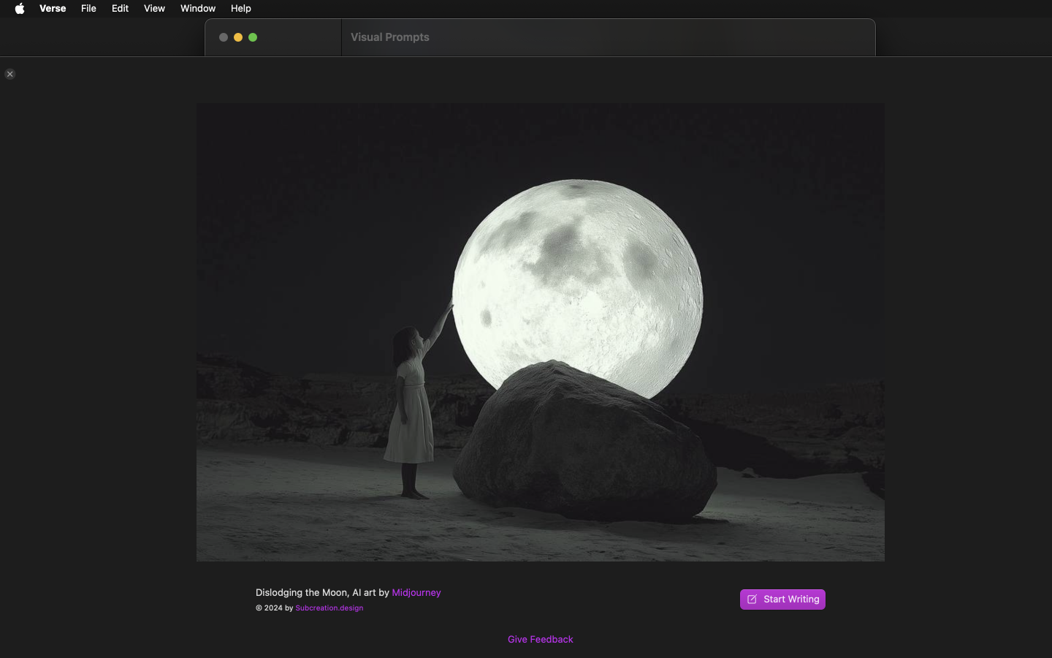The width and height of the screenshot is (1052, 658).
Task: Click the Give Feedback link
Action: pyautogui.click(x=541, y=640)
